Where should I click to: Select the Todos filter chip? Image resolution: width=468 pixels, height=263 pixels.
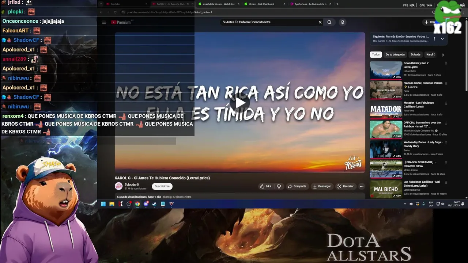376,54
